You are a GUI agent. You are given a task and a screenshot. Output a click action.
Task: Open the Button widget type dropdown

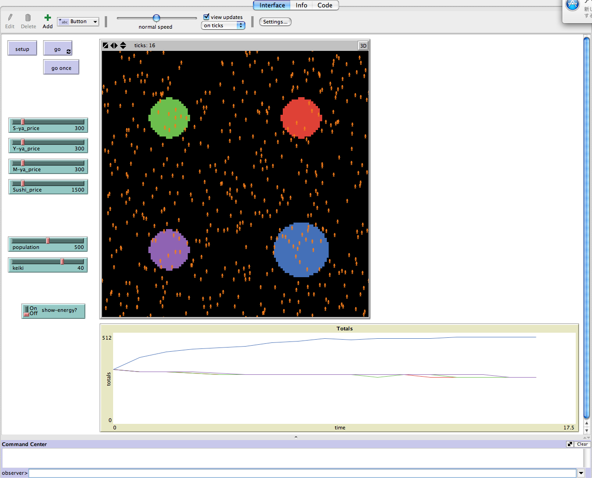78,22
